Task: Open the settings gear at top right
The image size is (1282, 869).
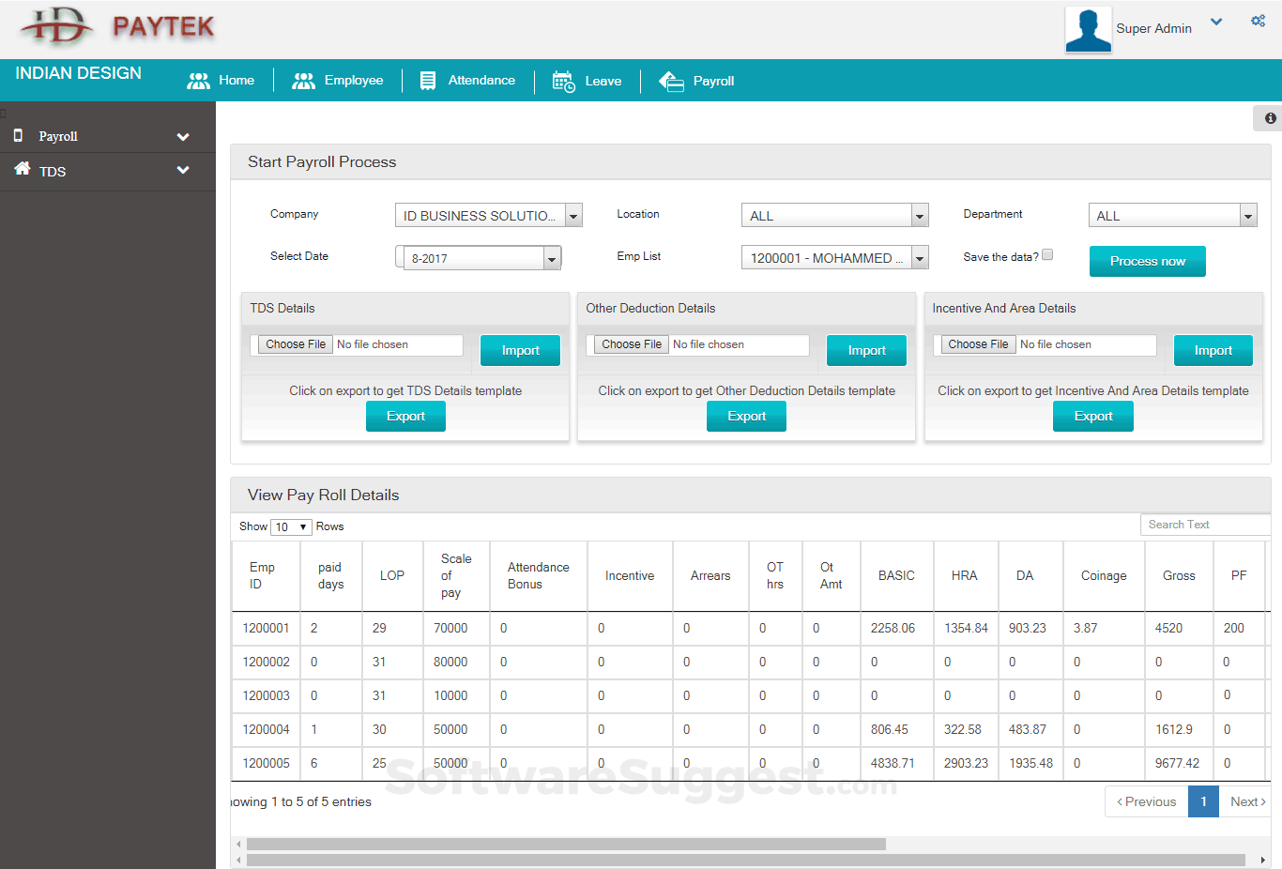Action: point(1258,20)
